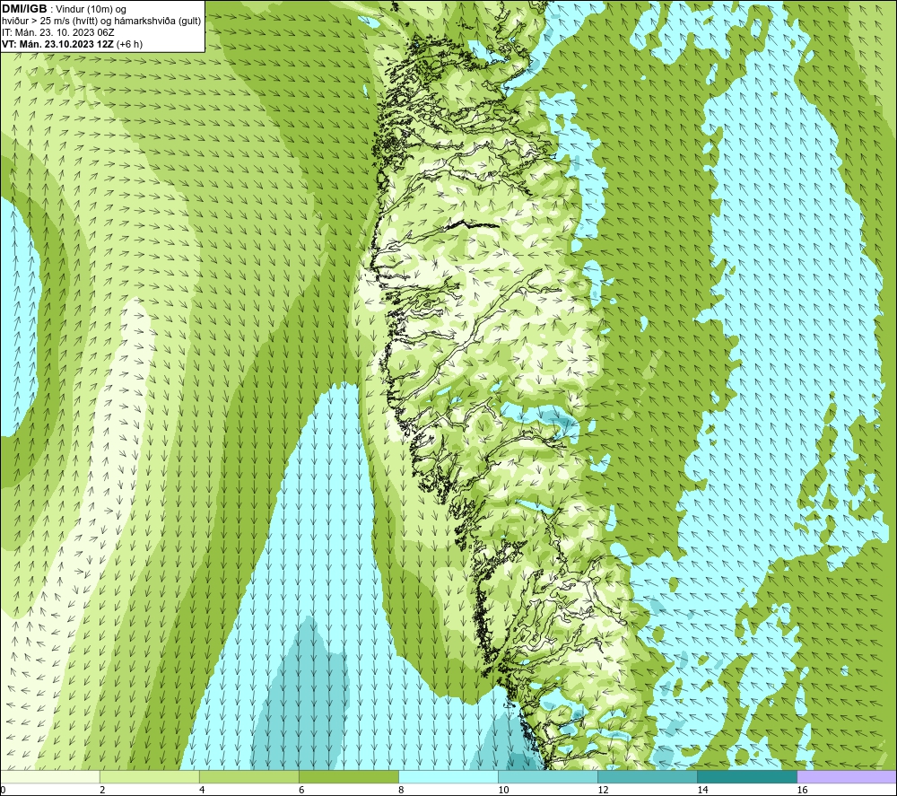Select the 2–4 m/s light green swatch

click(x=149, y=777)
